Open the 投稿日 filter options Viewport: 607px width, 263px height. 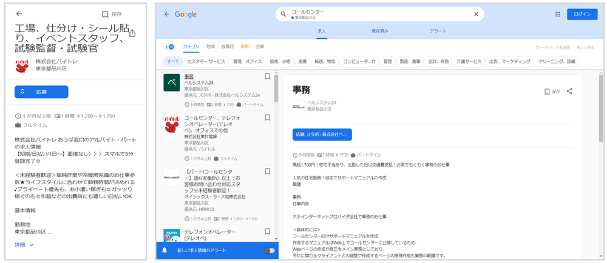pos(227,47)
